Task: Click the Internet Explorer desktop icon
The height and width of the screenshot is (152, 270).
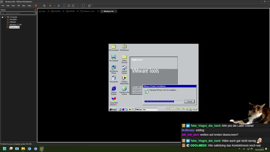Action: (114, 91)
